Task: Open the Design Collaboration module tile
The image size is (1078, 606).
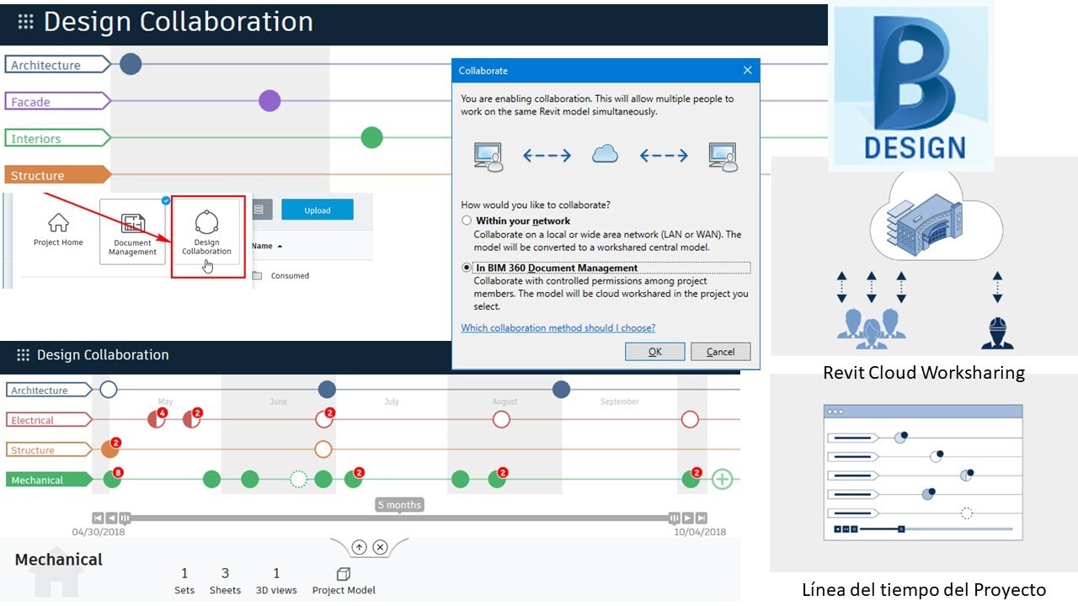Action: pyautogui.click(x=206, y=235)
